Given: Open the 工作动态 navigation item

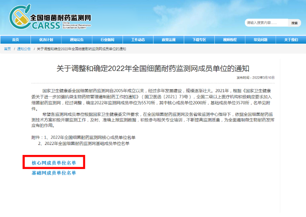Looking at the screenshot, I should (138, 40).
